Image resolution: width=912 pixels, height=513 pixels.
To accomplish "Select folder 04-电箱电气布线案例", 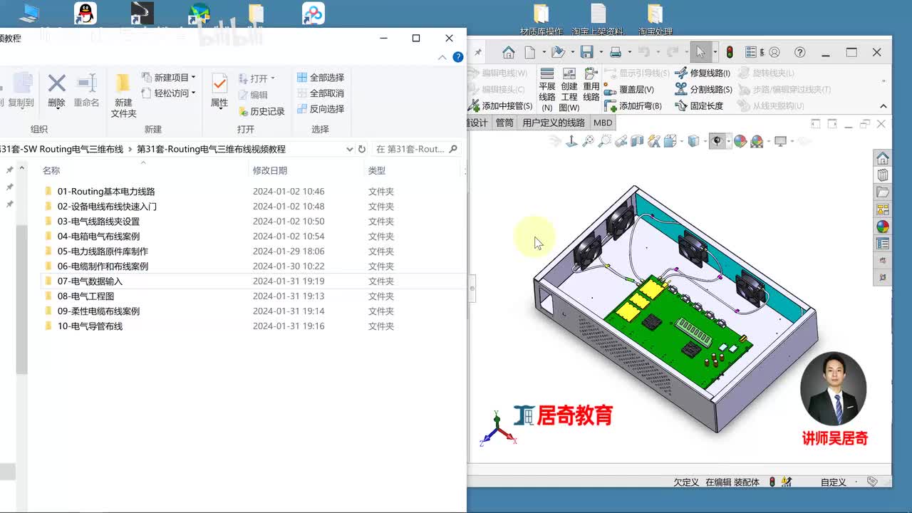I will coord(98,236).
